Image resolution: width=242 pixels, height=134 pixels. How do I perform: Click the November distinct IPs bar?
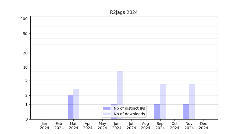point(186,111)
